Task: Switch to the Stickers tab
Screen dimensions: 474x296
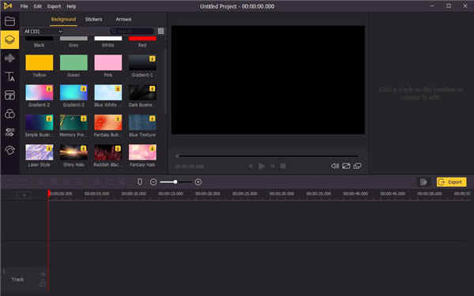Action: click(93, 19)
